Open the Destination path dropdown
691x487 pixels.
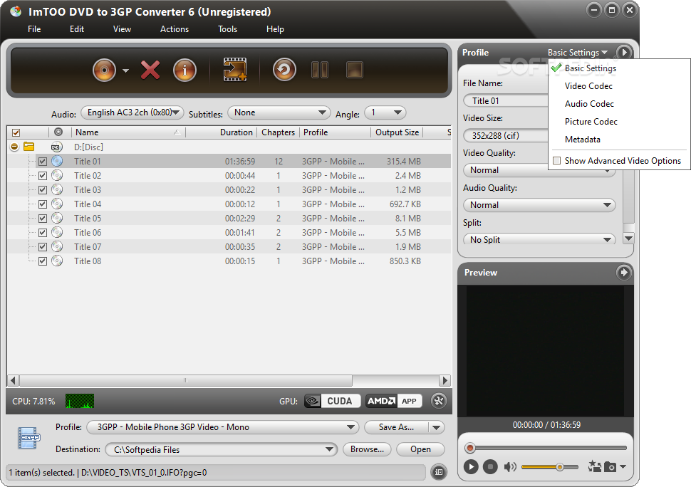coord(222,449)
